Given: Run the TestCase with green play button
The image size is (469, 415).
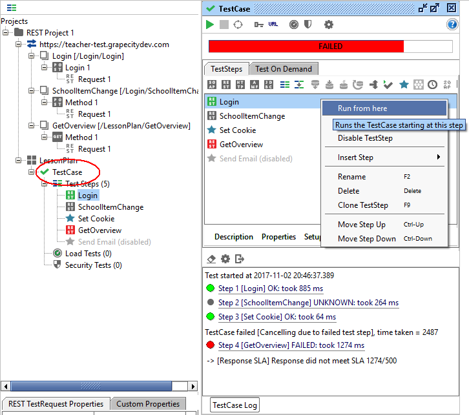Looking at the screenshot, I should (210, 25).
